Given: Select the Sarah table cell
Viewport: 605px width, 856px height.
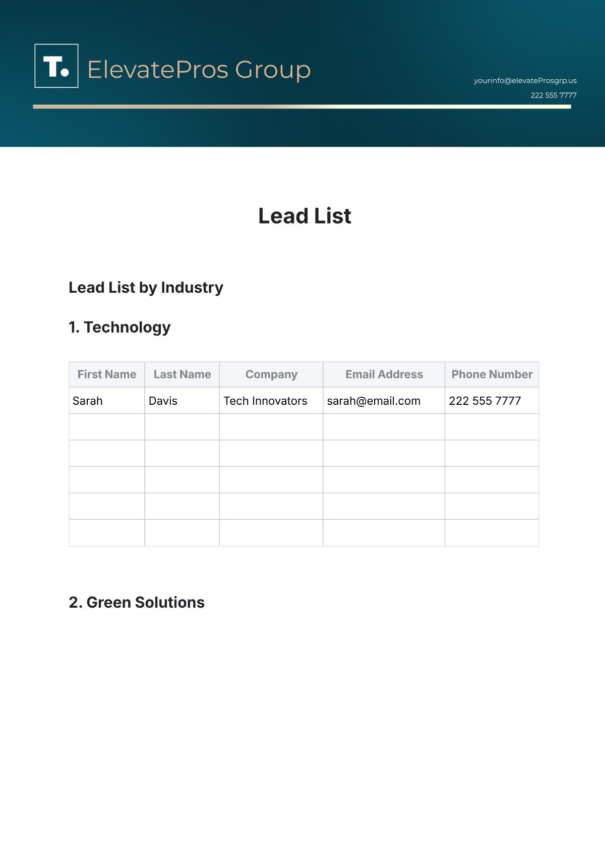Looking at the screenshot, I should coord(107,401).
